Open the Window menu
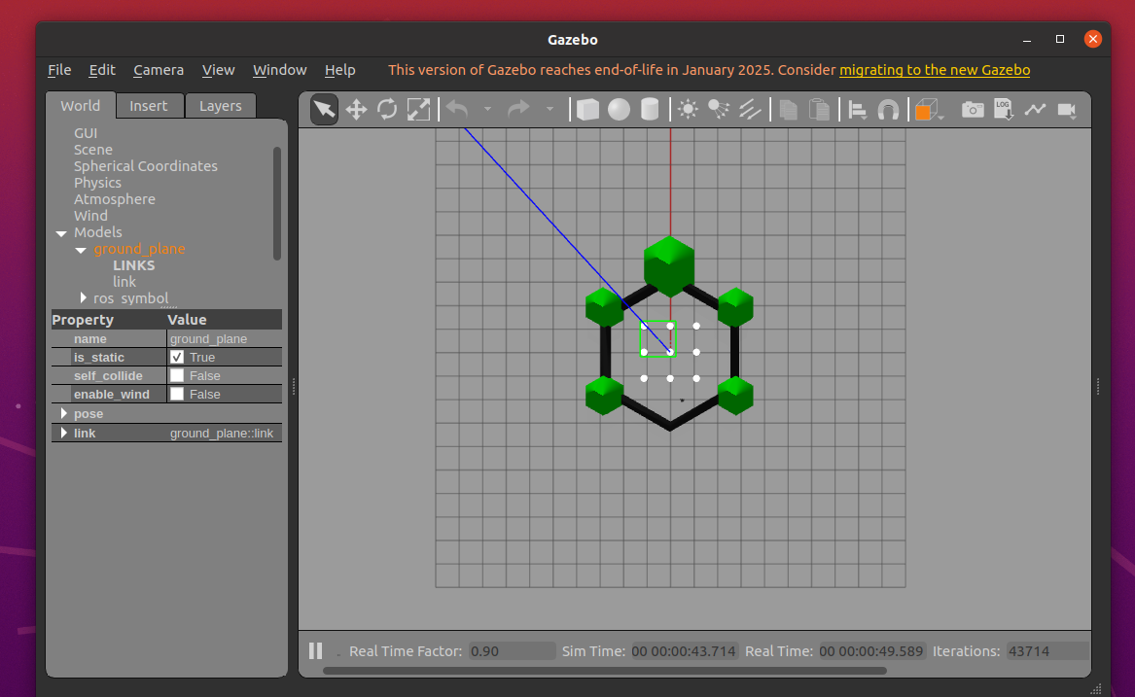The width and height of the screenshot is (1135, 697). tap(279, 69)
